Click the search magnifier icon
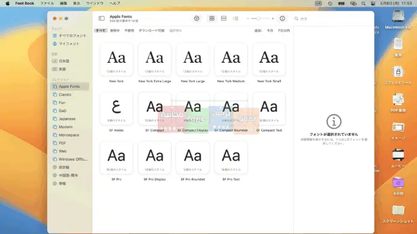417x234 pixels. (296, 19)
